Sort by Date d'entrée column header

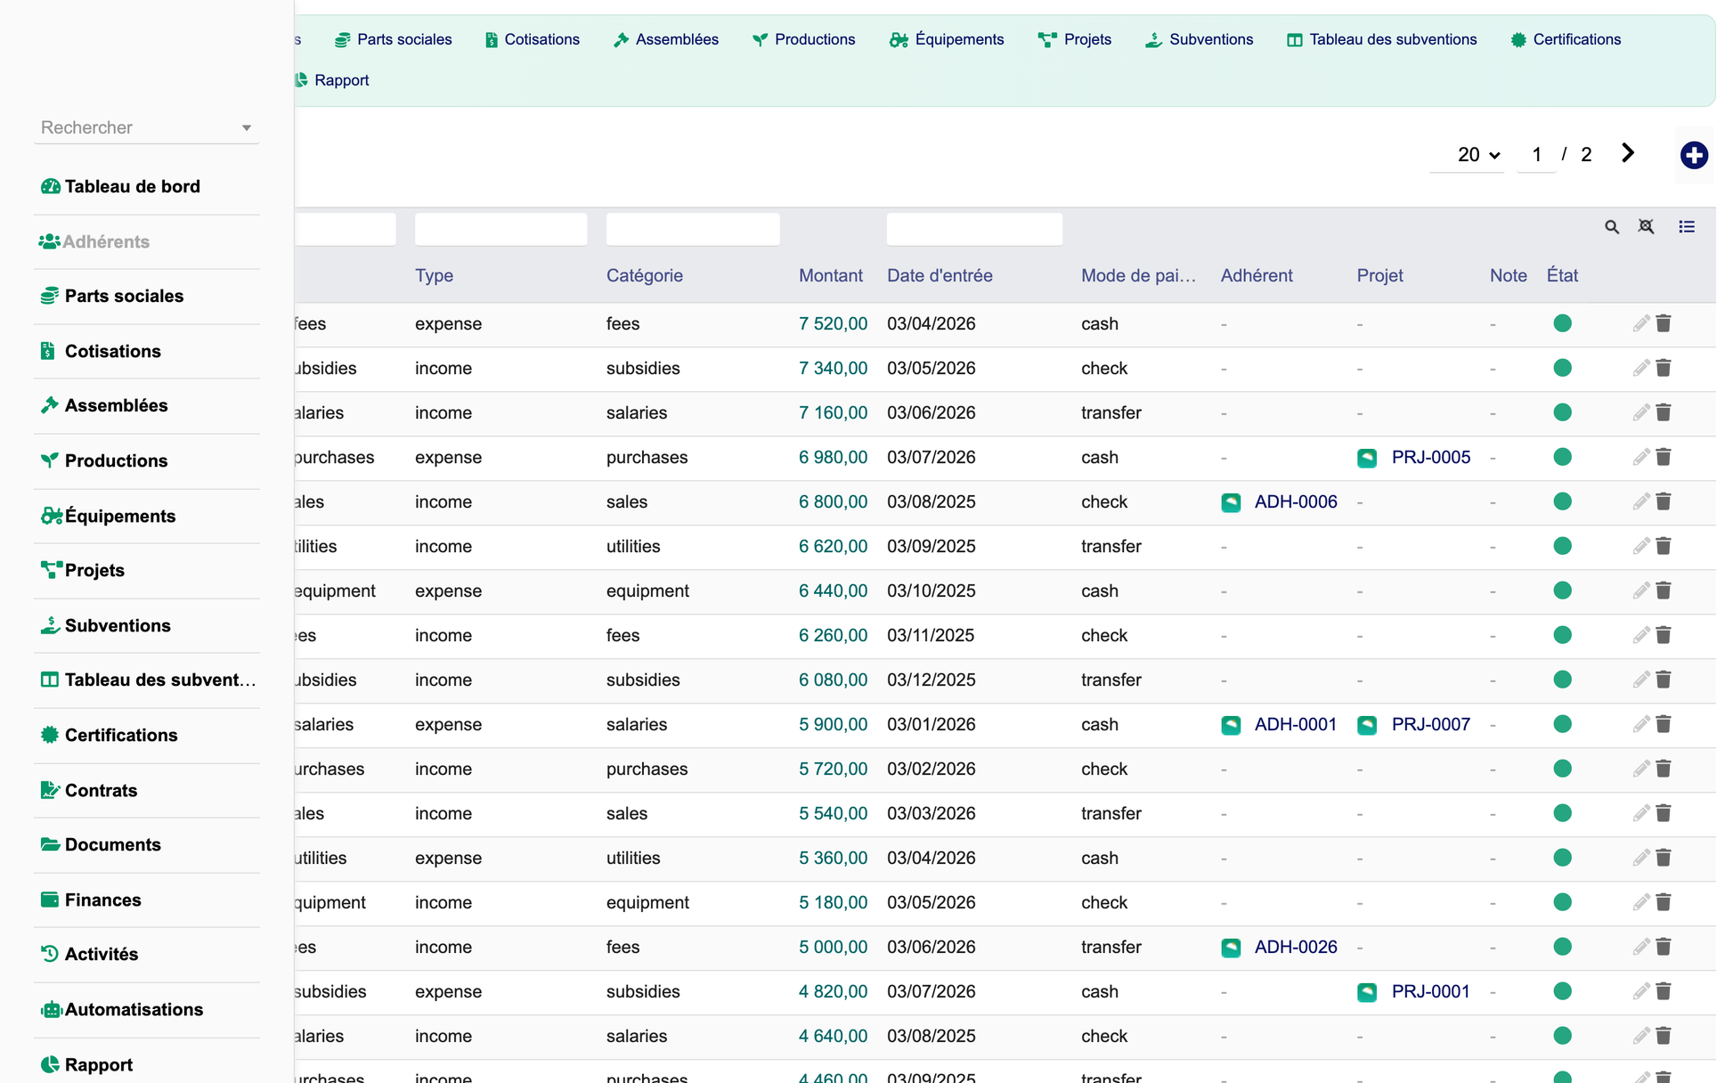940,275
